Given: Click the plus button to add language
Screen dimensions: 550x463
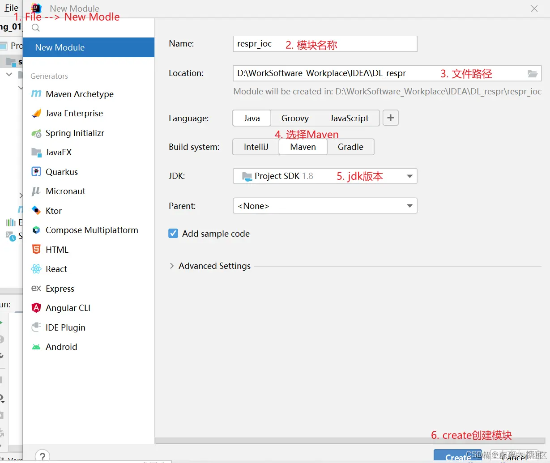Looking at the screenshot, I should click(391, 118).
